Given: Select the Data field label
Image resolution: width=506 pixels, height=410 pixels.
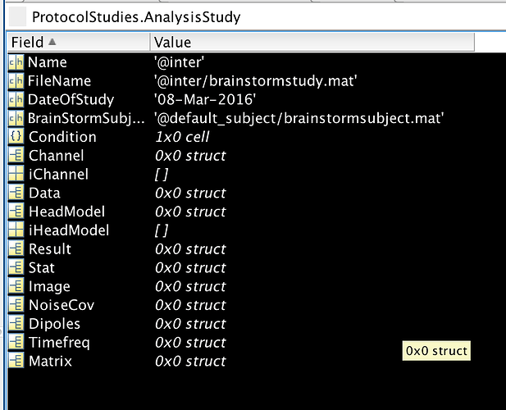Looking at the screenshot, I should click(44, 194).
